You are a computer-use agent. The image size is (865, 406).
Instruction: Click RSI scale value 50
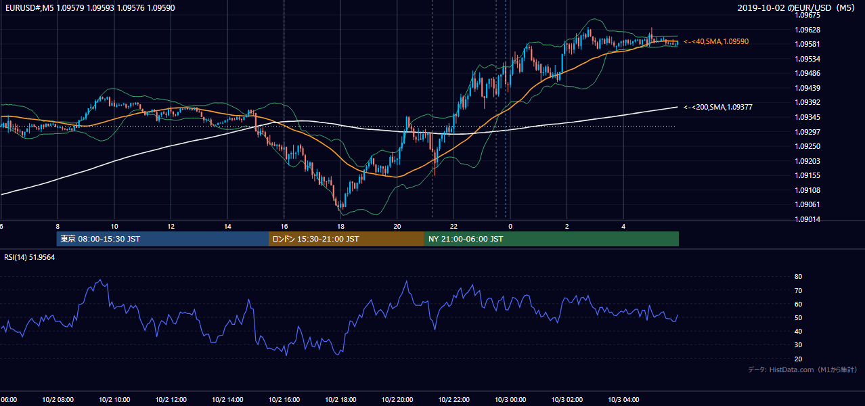click(x=799, y=317)
